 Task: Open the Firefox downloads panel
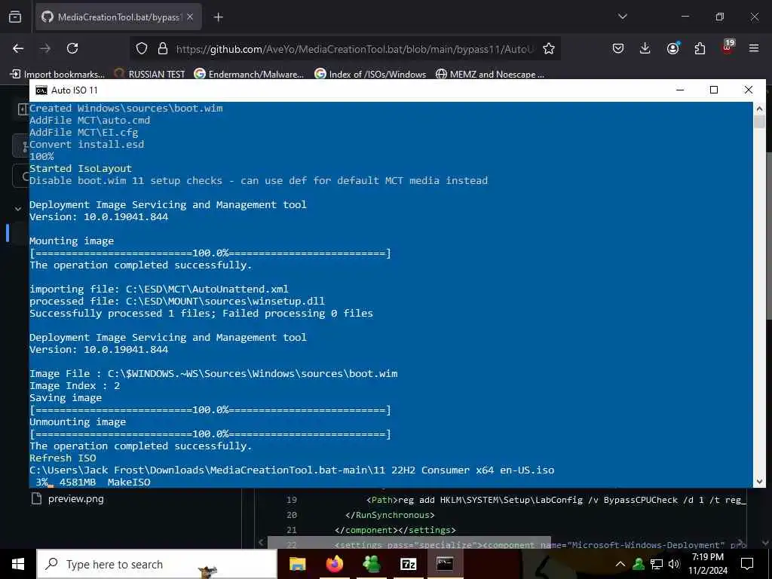(x=645, y=48)
